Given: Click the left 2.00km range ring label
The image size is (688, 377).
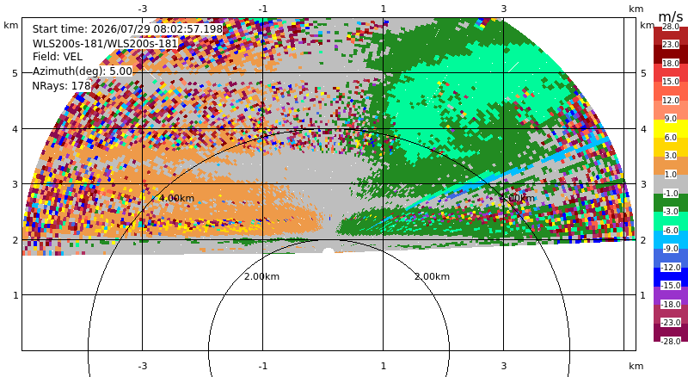Looking at the screenshot, I should point(261,276).
